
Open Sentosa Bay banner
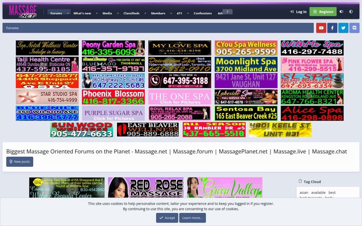coord(246,113)
